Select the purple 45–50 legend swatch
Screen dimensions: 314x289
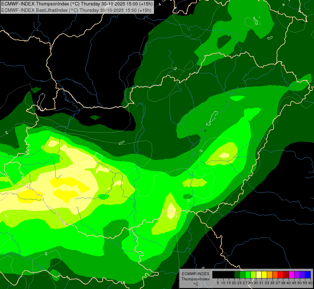(297, 275)
